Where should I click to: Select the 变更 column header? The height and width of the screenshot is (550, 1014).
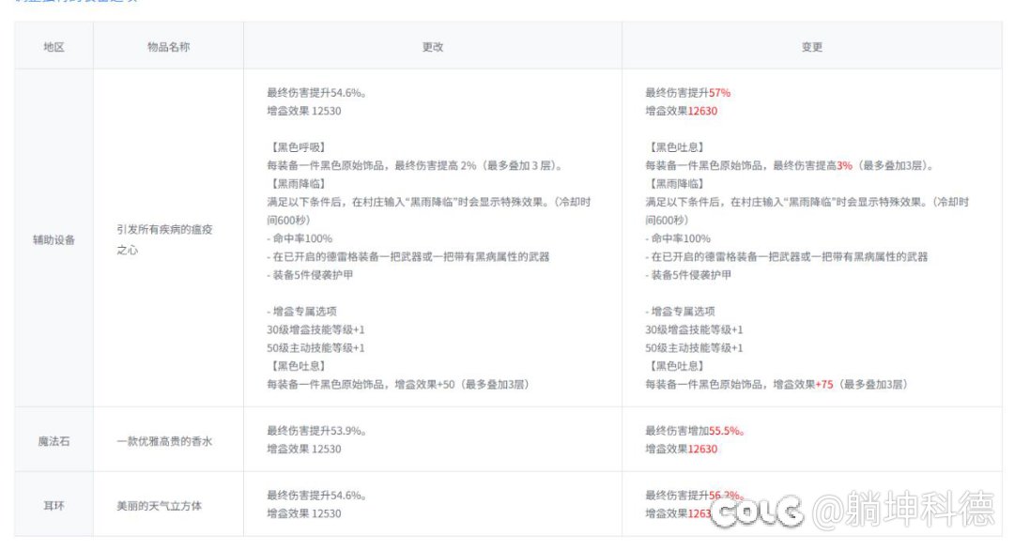click(x=810, y=44)
